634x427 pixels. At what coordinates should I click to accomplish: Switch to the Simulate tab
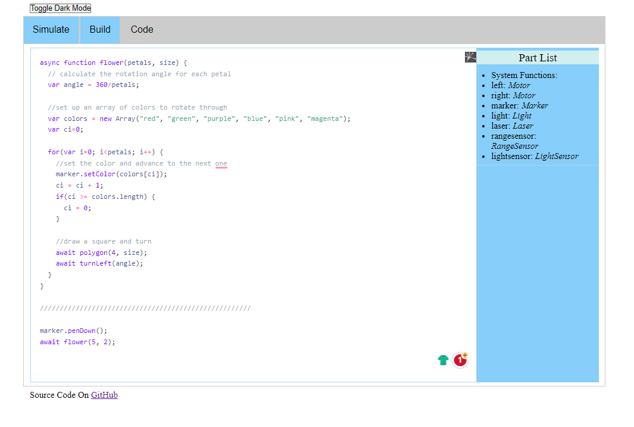51,30
